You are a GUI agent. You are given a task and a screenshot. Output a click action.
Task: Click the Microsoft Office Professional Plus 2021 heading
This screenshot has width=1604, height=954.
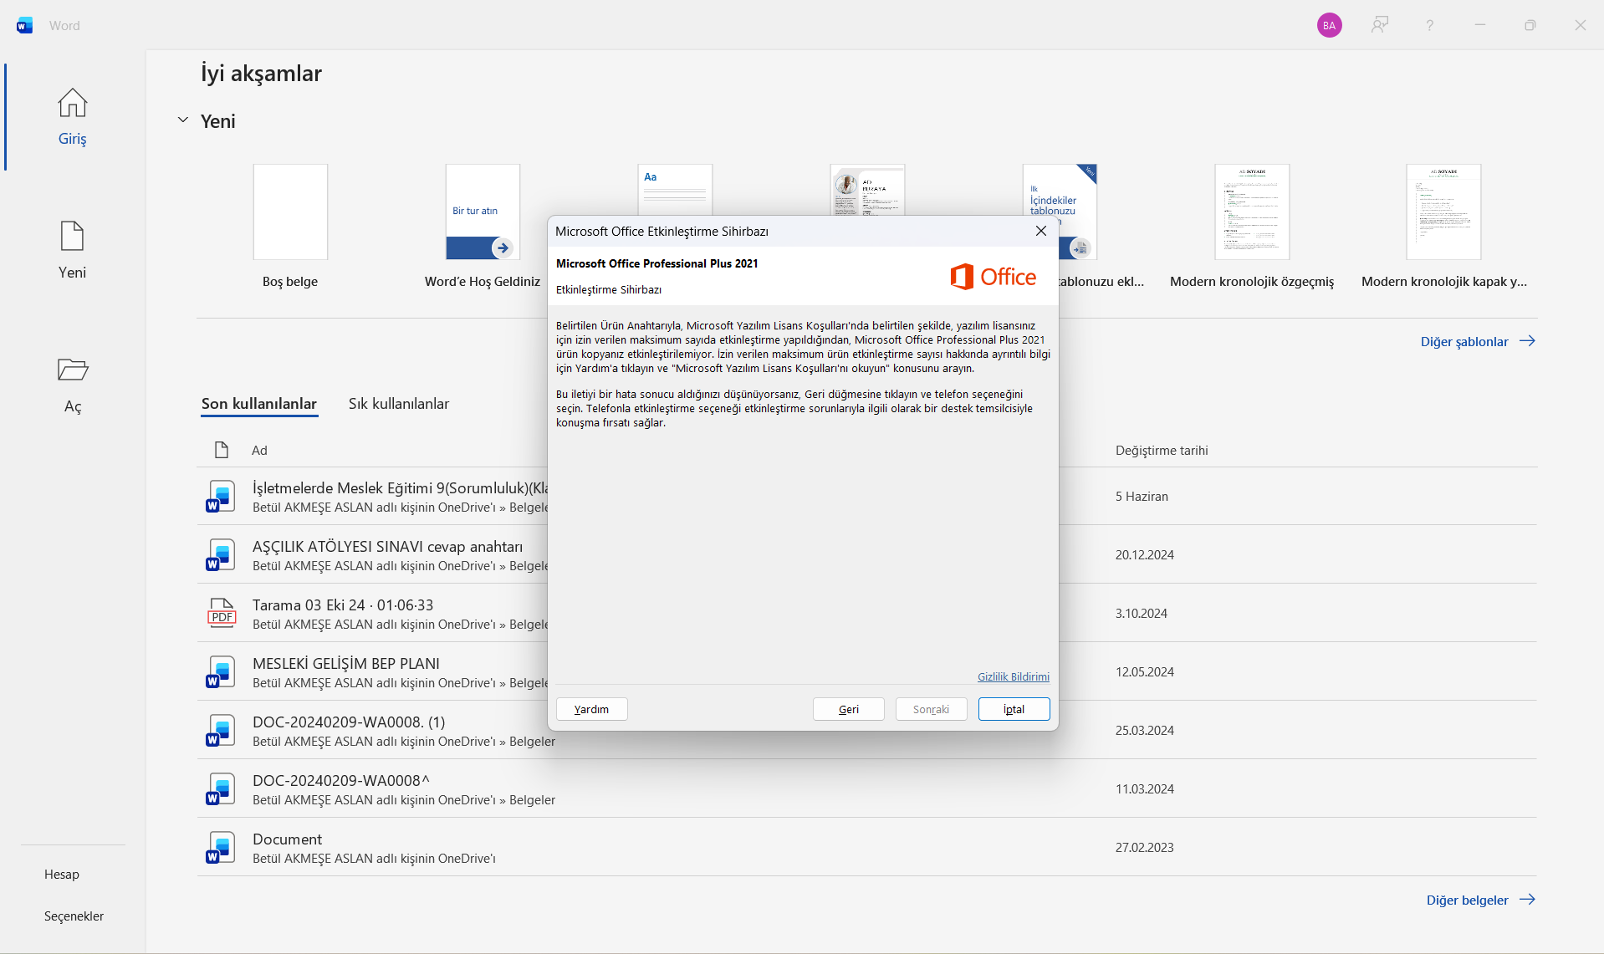657,263
